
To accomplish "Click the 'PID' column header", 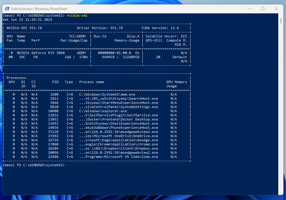I will click(x=55, y=82).
